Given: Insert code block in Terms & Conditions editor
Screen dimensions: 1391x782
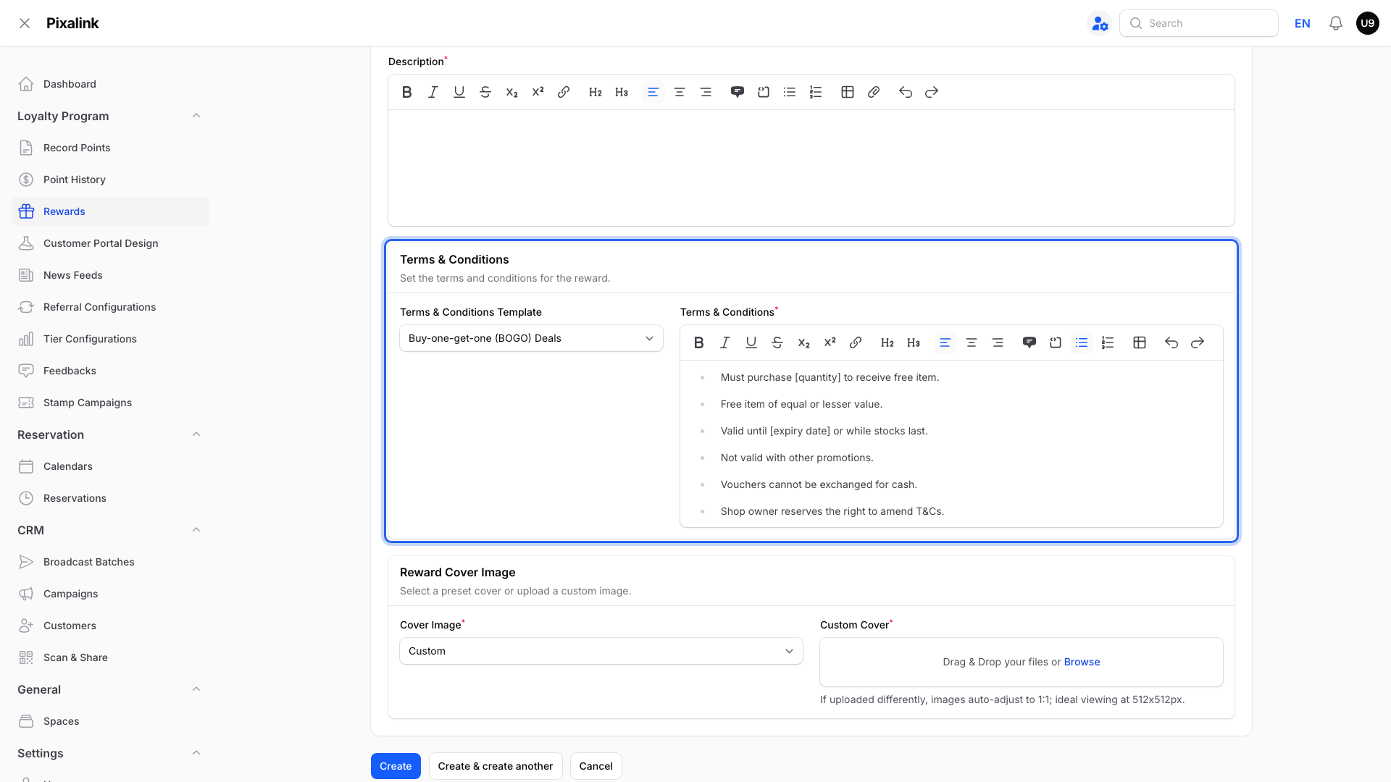Looking at the screenshot, I should pos(1056,342).
